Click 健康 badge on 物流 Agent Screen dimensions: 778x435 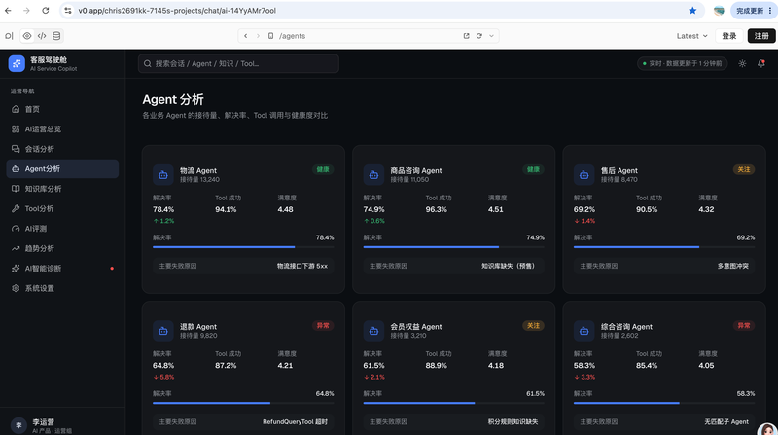[323, 170]
